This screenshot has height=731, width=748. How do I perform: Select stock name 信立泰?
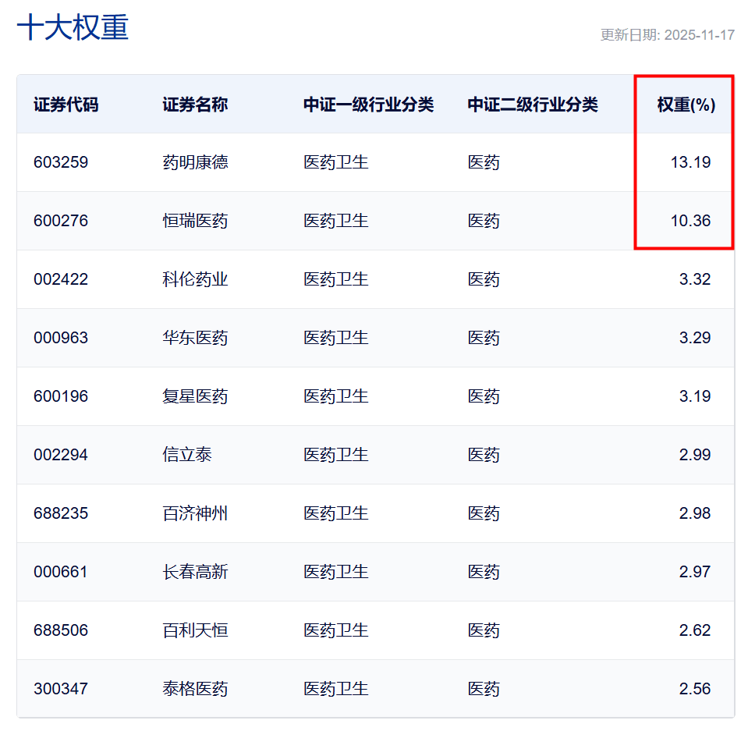tap(187, 455)
